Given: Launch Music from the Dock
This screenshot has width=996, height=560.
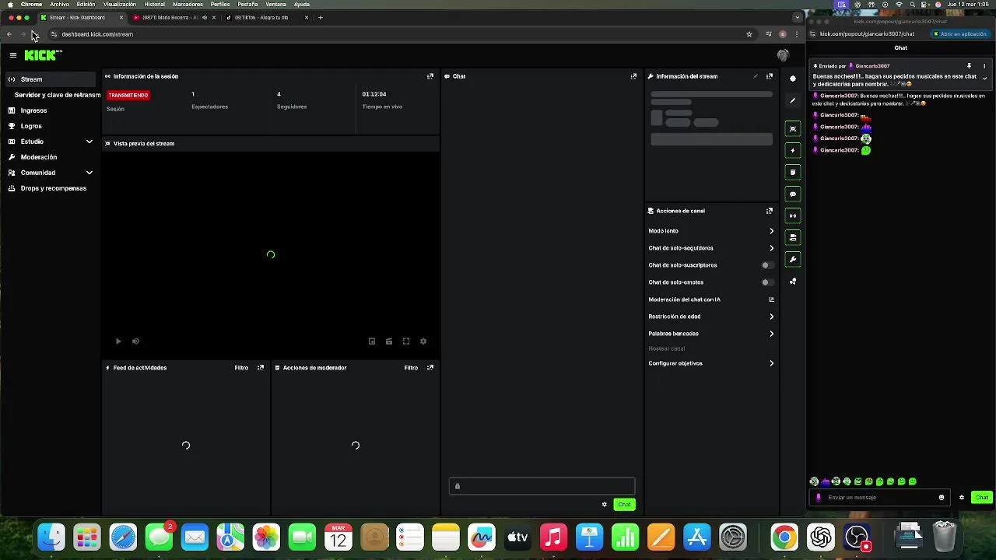Looking at the screenshot, I should pyautogui.click(x=553, y=537).
